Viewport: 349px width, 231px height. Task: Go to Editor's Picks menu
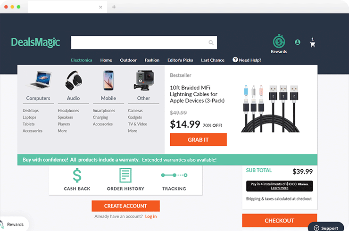coord(180,60)
